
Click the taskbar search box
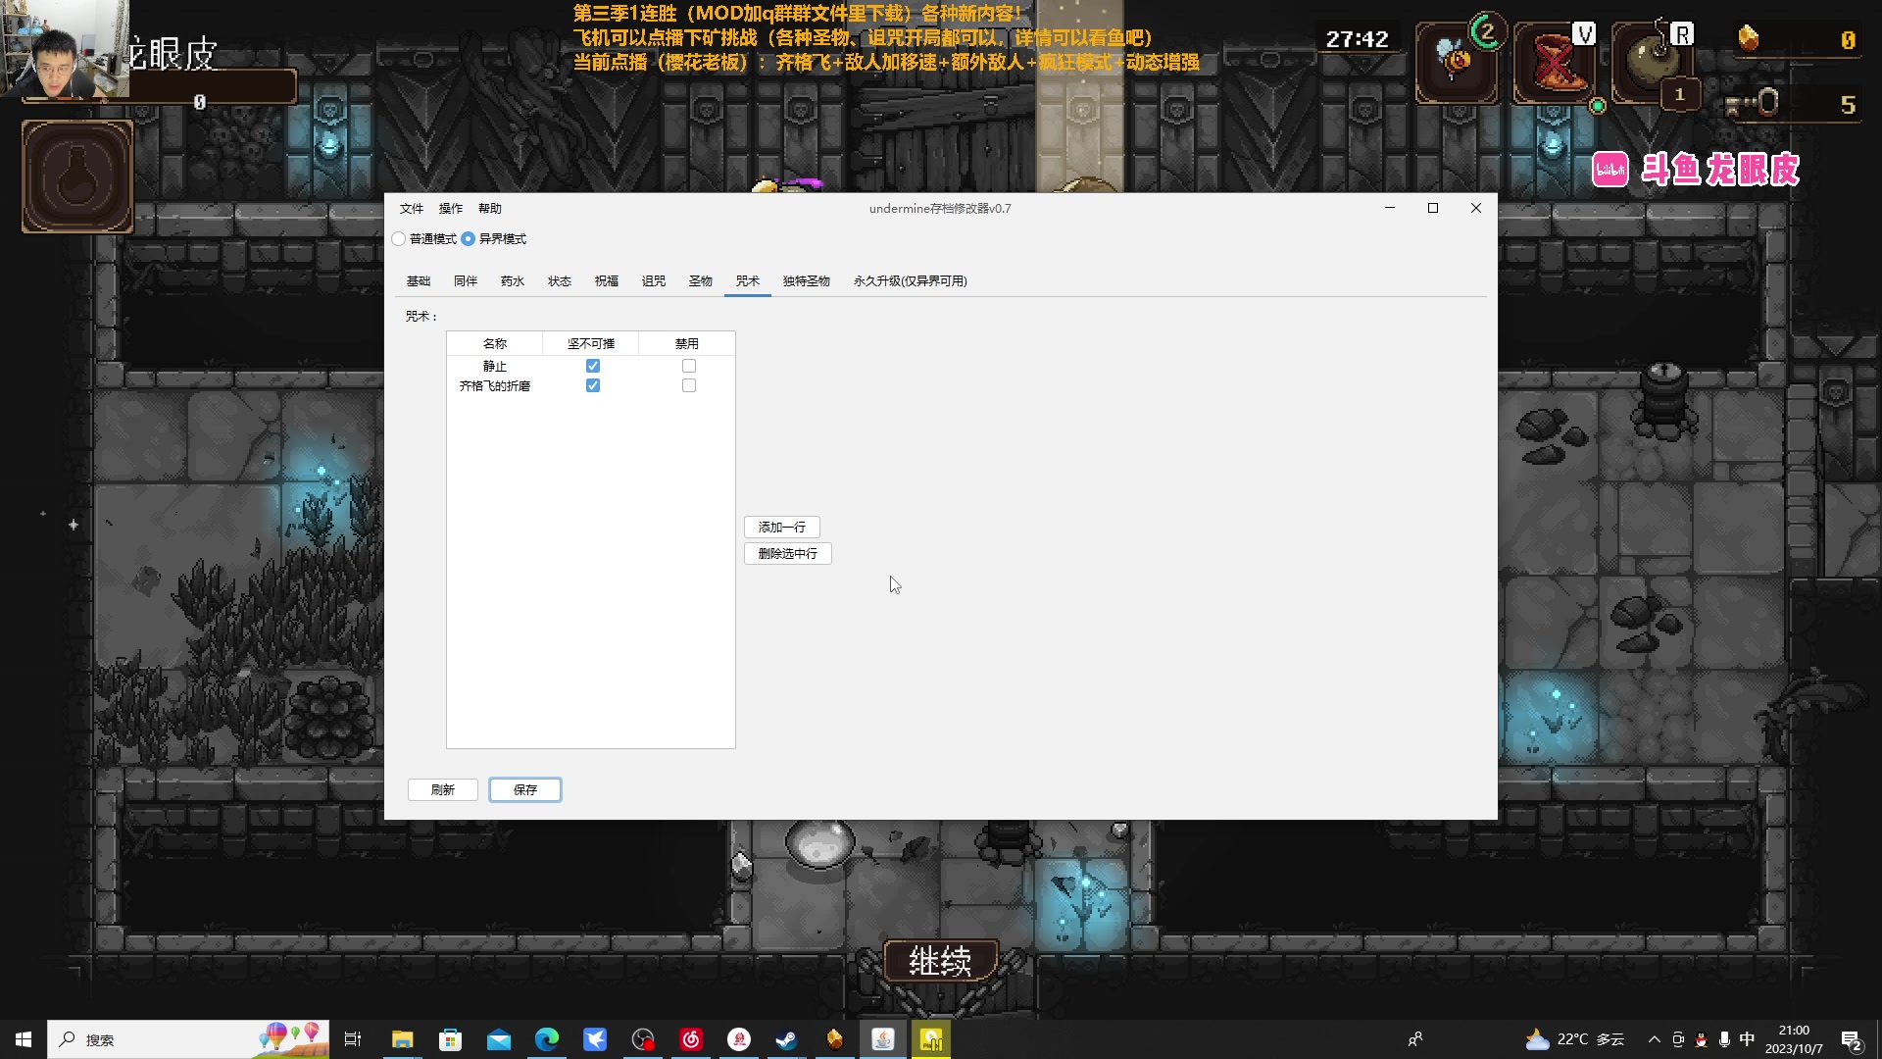188,1039
